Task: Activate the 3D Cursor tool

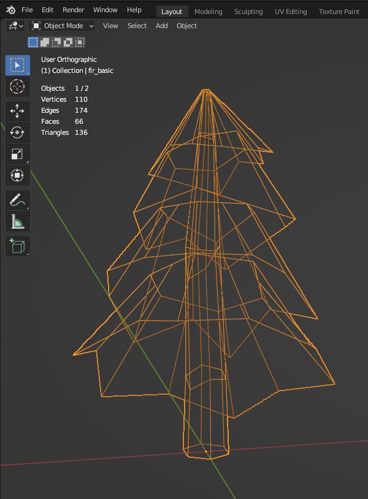Action: tap(17, 86)
